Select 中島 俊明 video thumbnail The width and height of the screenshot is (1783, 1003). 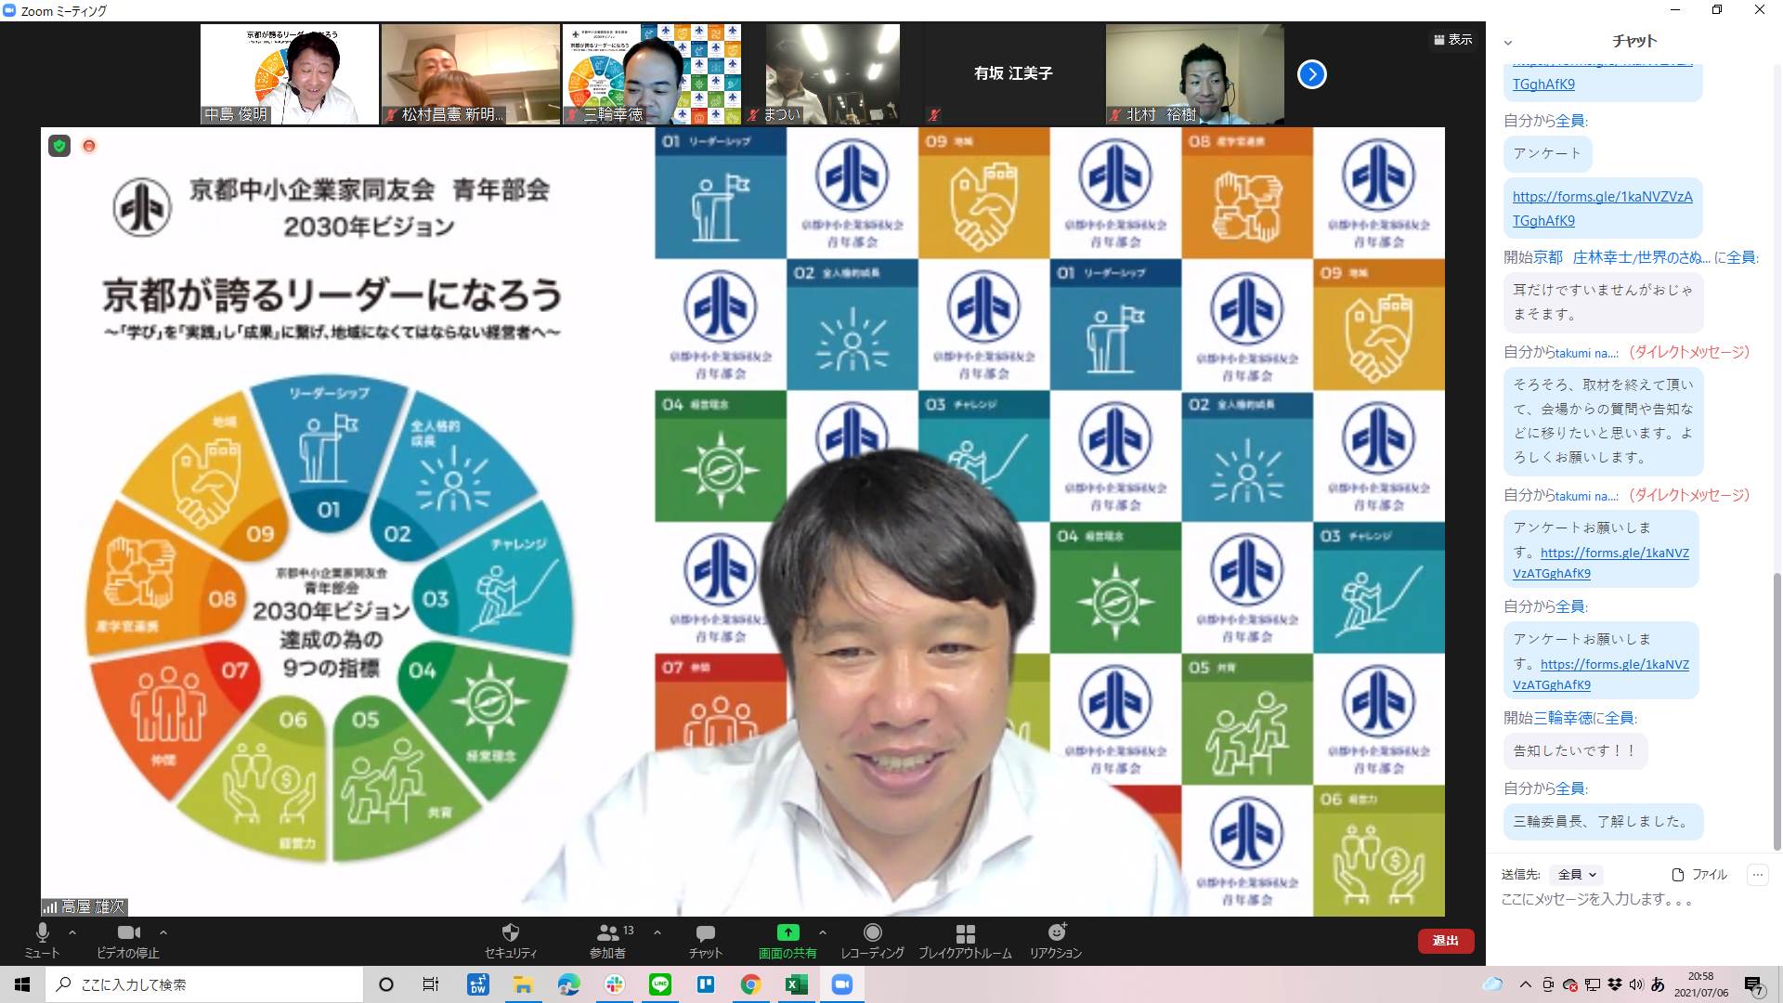(290, 74)
